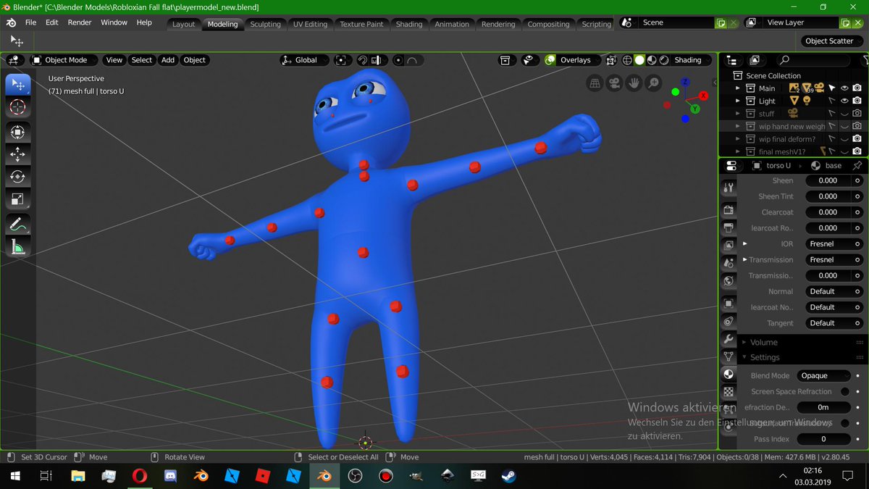This screenshot has height=489, width=869.
Task: Open the Modifiers wrench properties tab
Action: (729, 338)
